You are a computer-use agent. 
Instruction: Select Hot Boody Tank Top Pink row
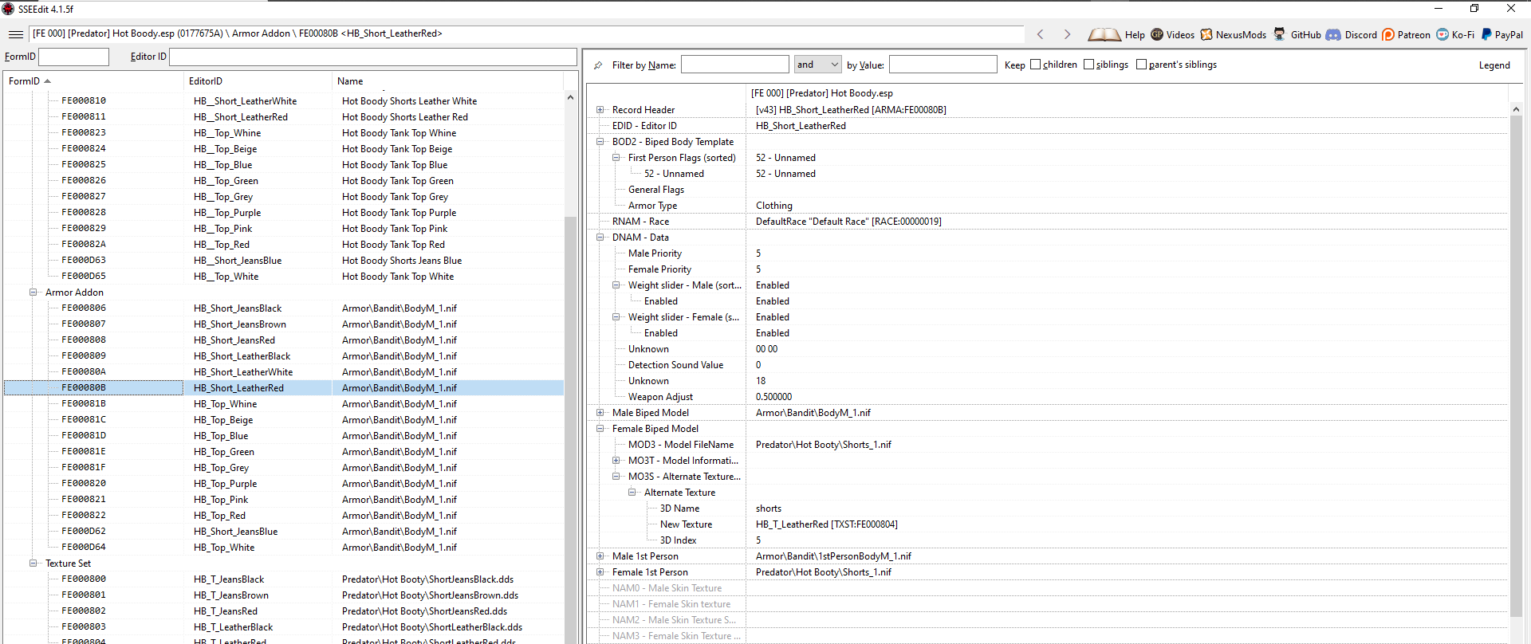click(x=283, y=229)
